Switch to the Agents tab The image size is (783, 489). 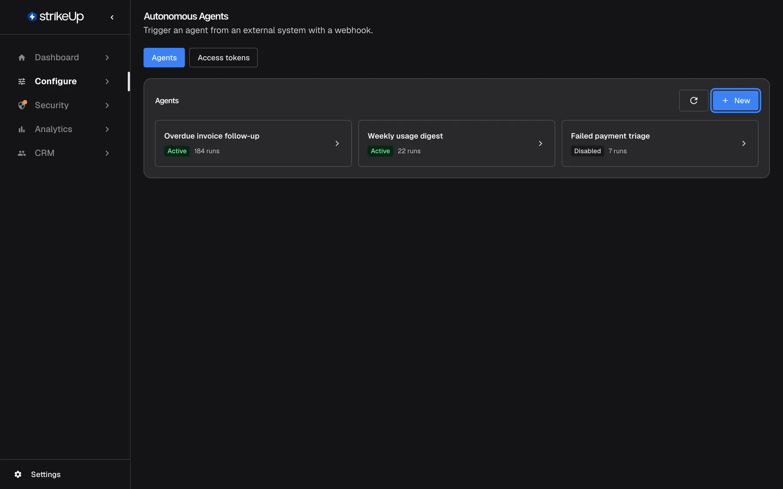click(x=164, y=57)
